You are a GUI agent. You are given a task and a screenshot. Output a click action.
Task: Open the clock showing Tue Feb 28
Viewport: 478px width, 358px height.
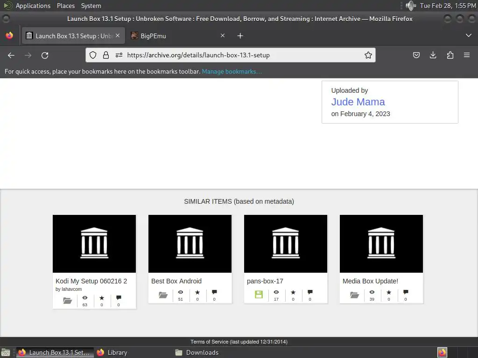click(x=448, y=6)
